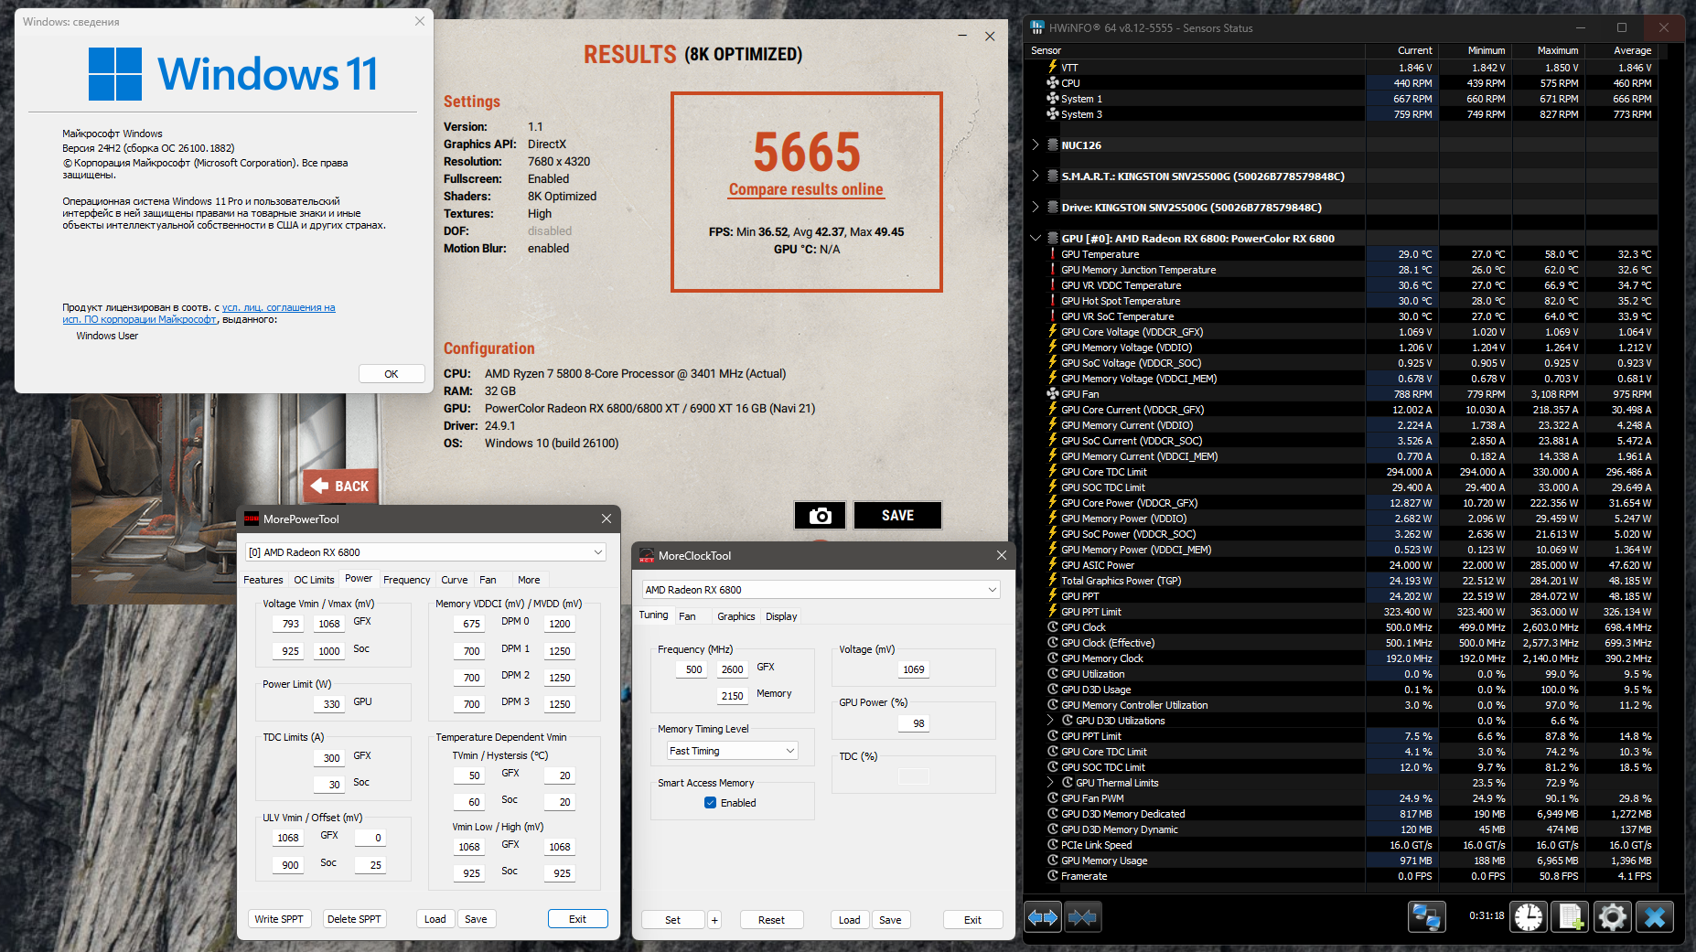
Task: Click the NUC126 chip icon
Action: (x=1053, y=145)
